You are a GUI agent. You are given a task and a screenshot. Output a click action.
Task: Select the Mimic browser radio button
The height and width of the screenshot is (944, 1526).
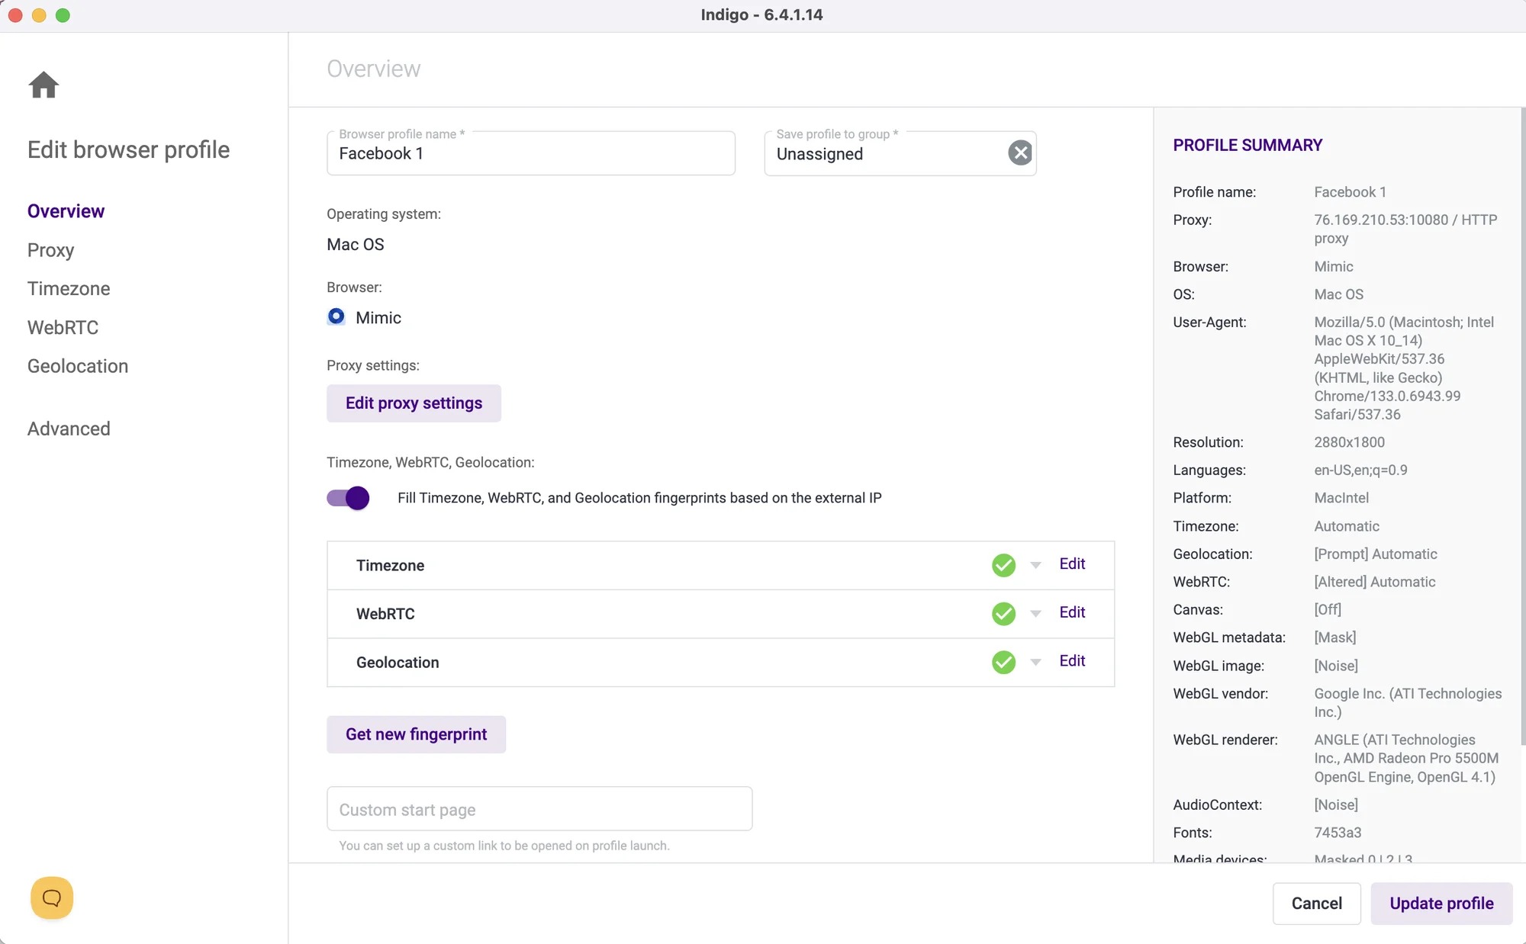[336, 316]
